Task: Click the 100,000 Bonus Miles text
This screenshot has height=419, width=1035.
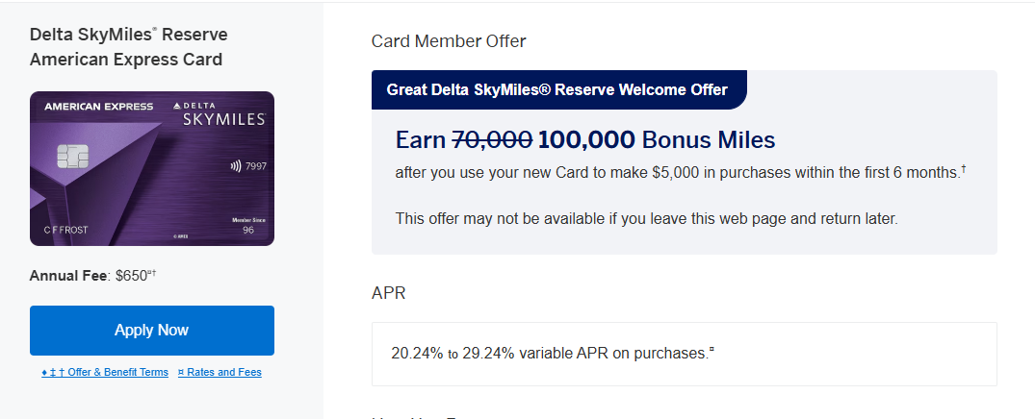Action: pos(656,140)
